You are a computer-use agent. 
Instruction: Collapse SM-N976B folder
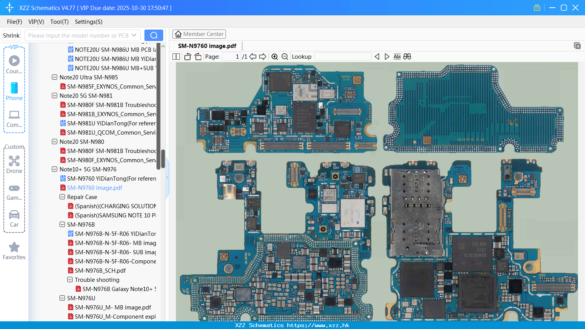tap(62, 224)
